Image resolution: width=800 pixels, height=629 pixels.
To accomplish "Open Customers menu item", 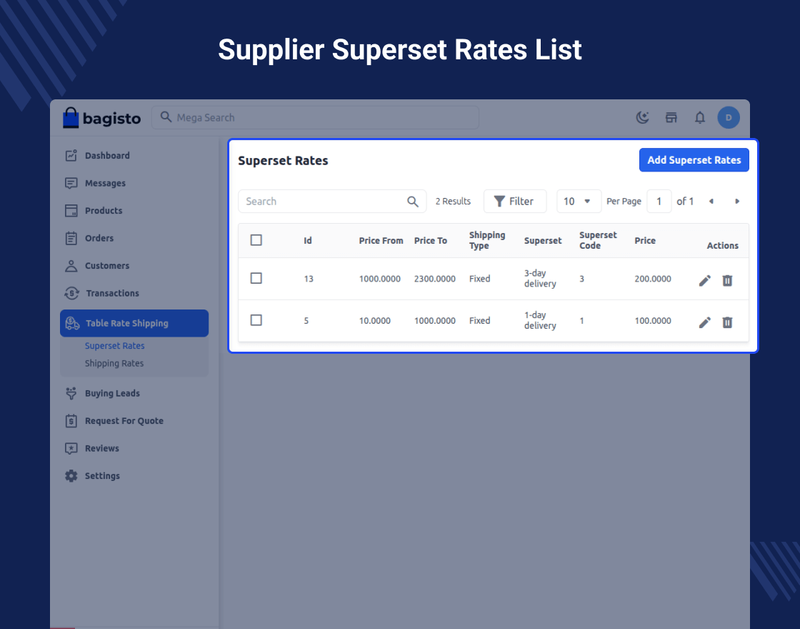I will coord(107,265).
